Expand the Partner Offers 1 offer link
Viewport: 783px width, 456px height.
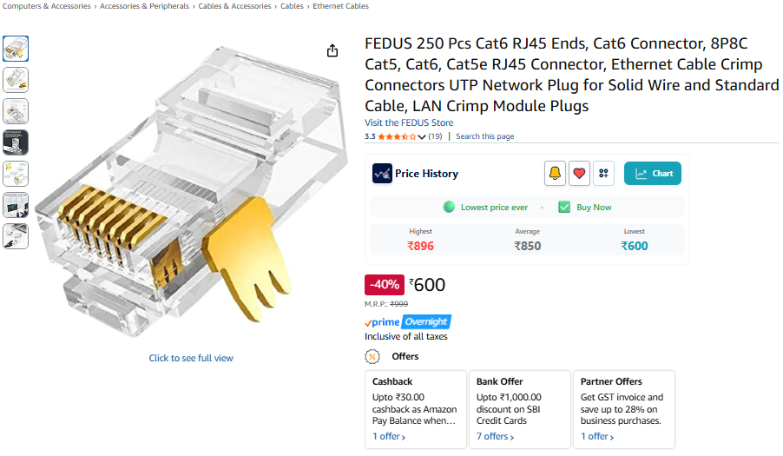(x=596, y=437)
